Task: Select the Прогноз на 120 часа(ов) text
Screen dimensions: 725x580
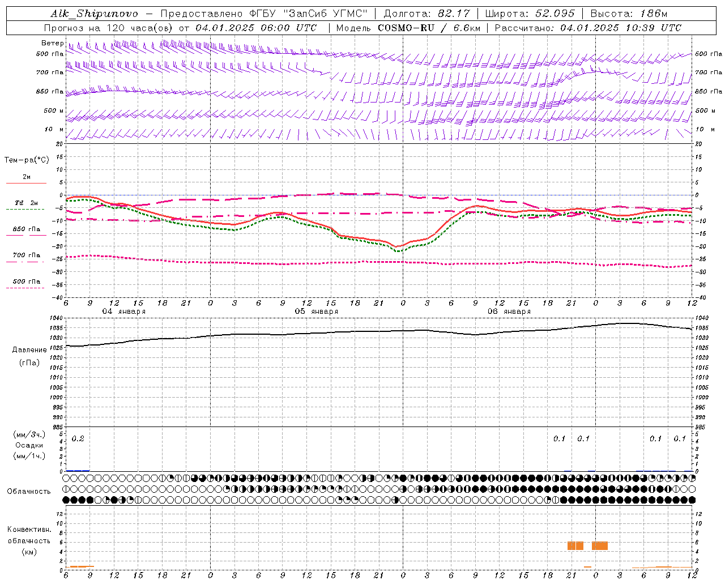Action: 109,28
